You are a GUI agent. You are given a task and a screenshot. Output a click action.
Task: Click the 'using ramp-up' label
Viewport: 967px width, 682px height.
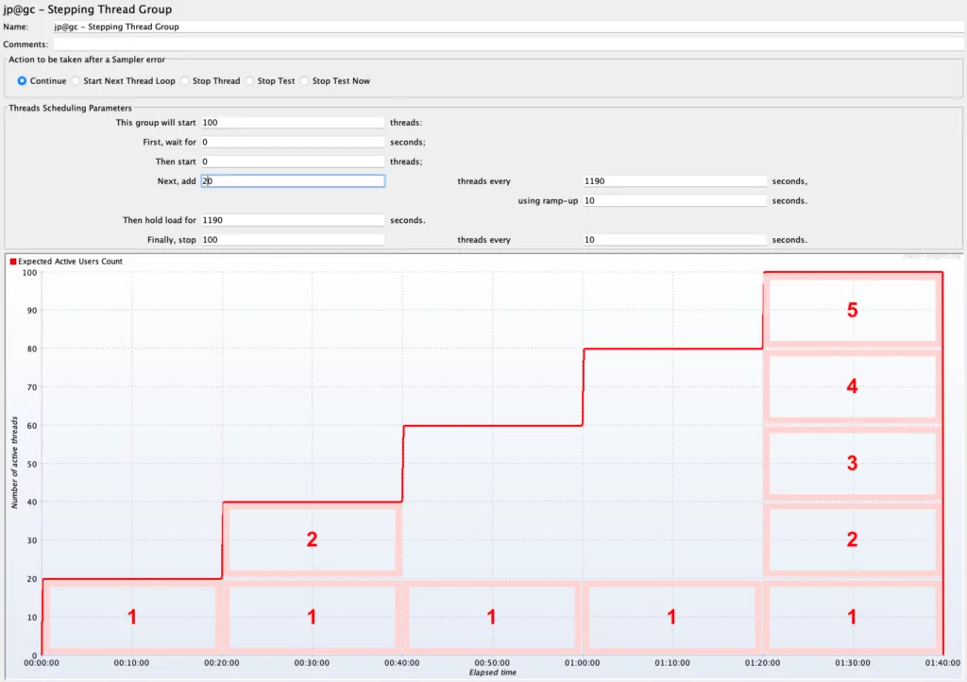(548, 201)
